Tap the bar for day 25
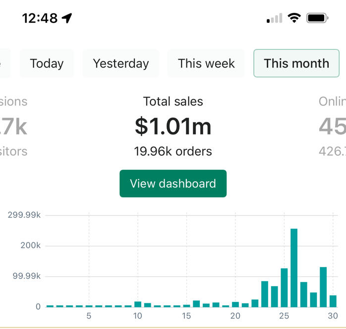This screenshot has height=329, width=346. tap(284, 288)
